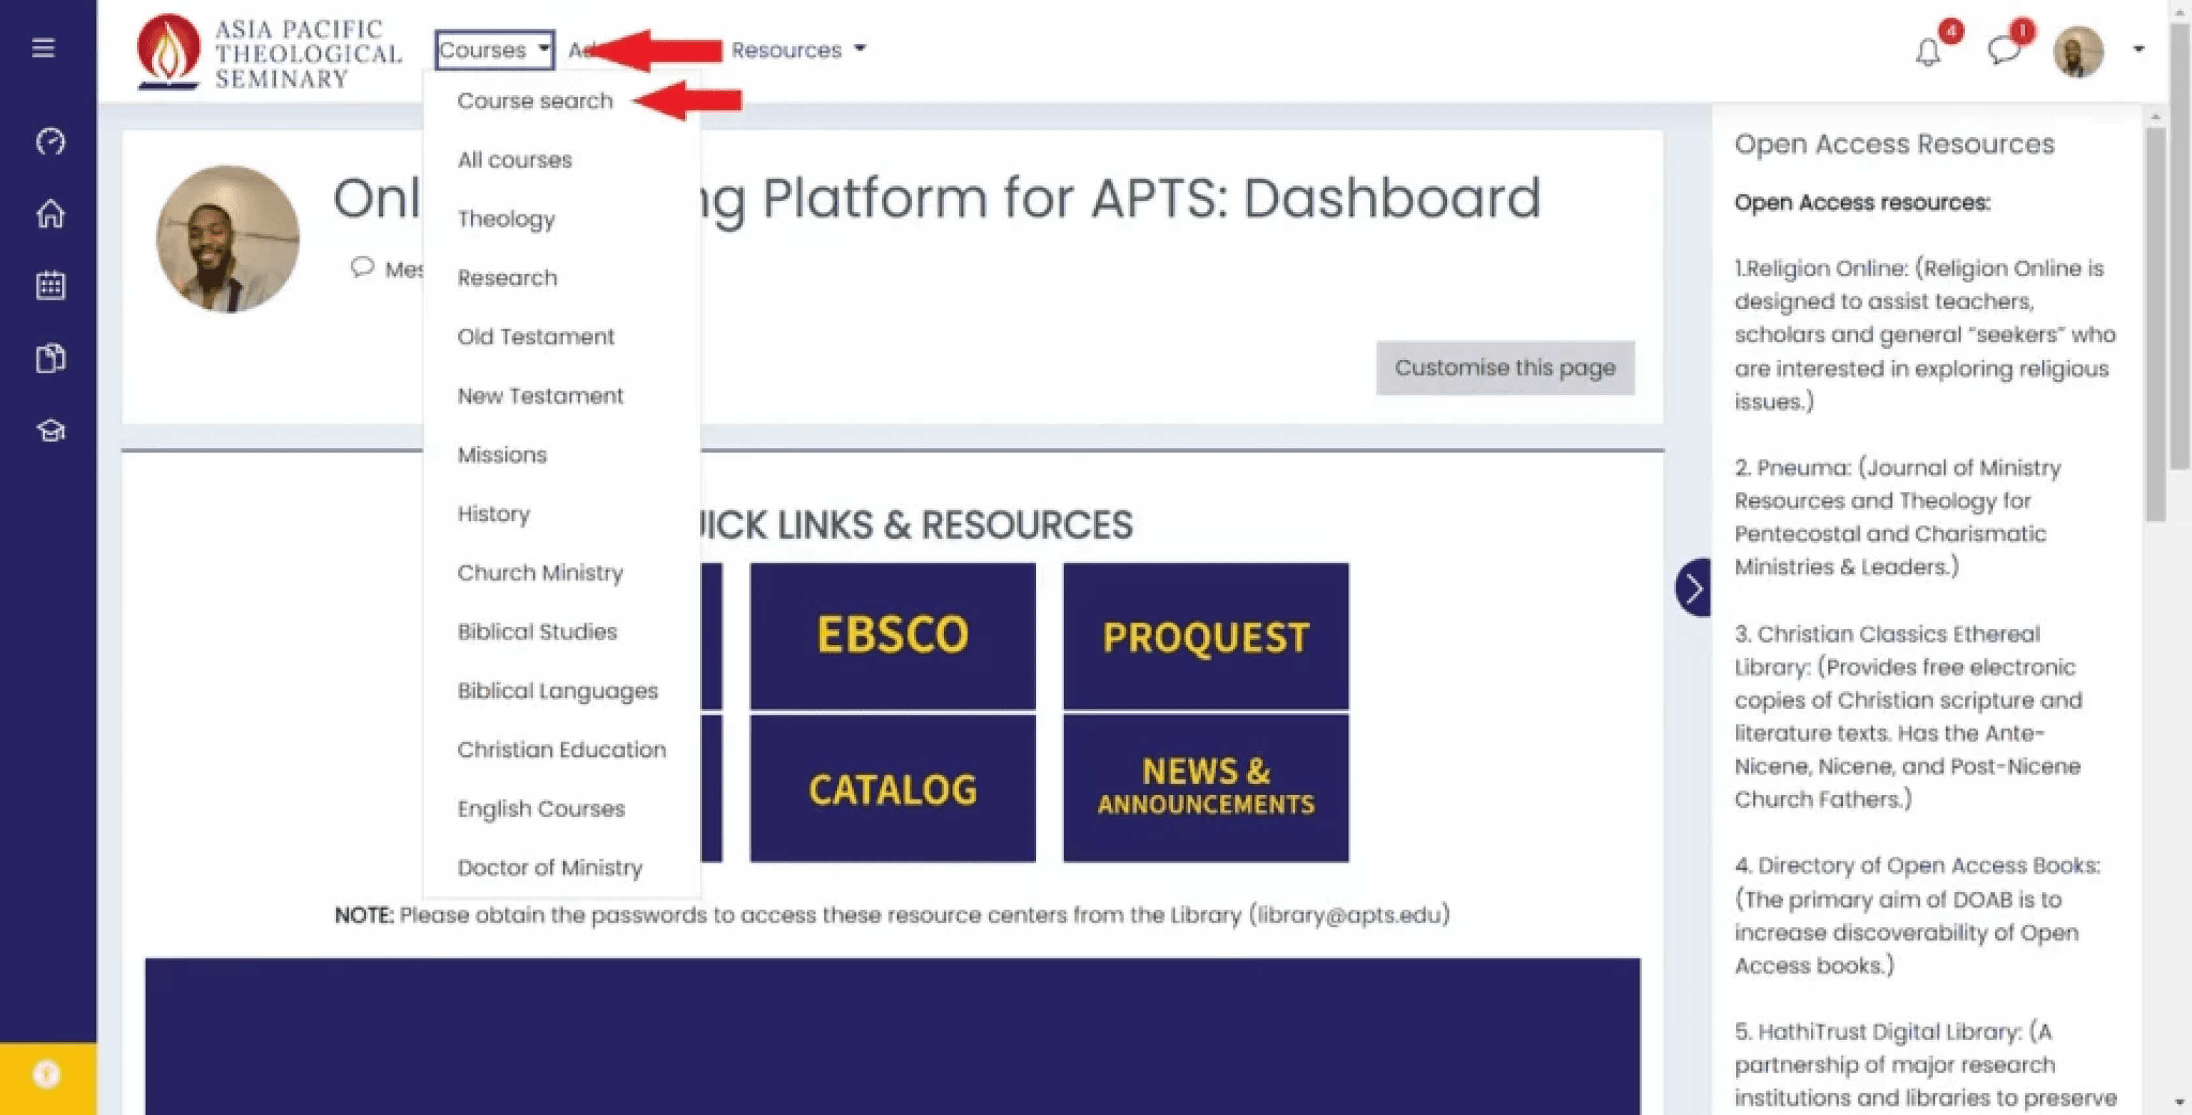
Task: Expand the Courses dropdown menu
Action: [494, 50]
